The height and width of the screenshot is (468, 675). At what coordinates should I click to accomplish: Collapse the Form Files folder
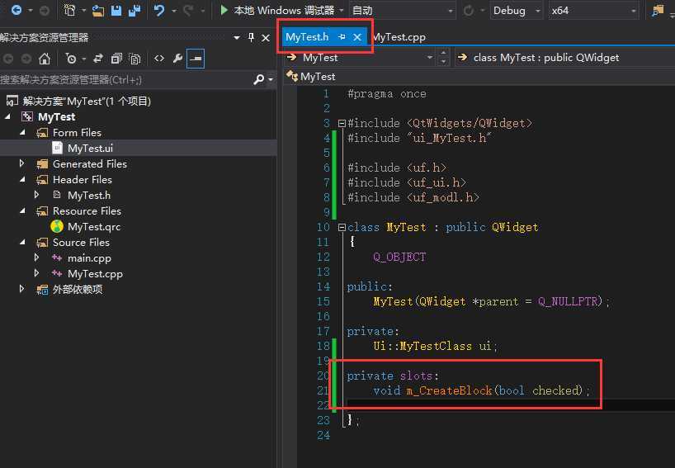(x=22, y=133)
